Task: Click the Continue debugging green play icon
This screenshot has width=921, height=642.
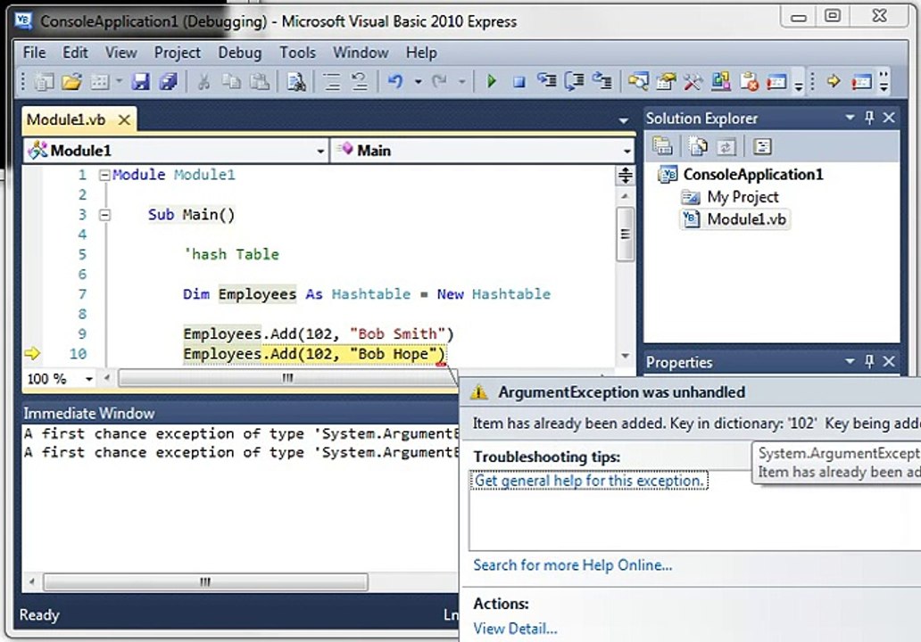Action: tap(492, 81)
